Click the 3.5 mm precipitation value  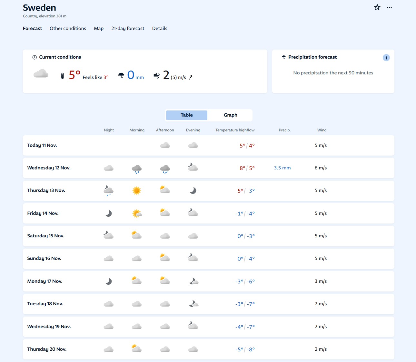point(282,168)
